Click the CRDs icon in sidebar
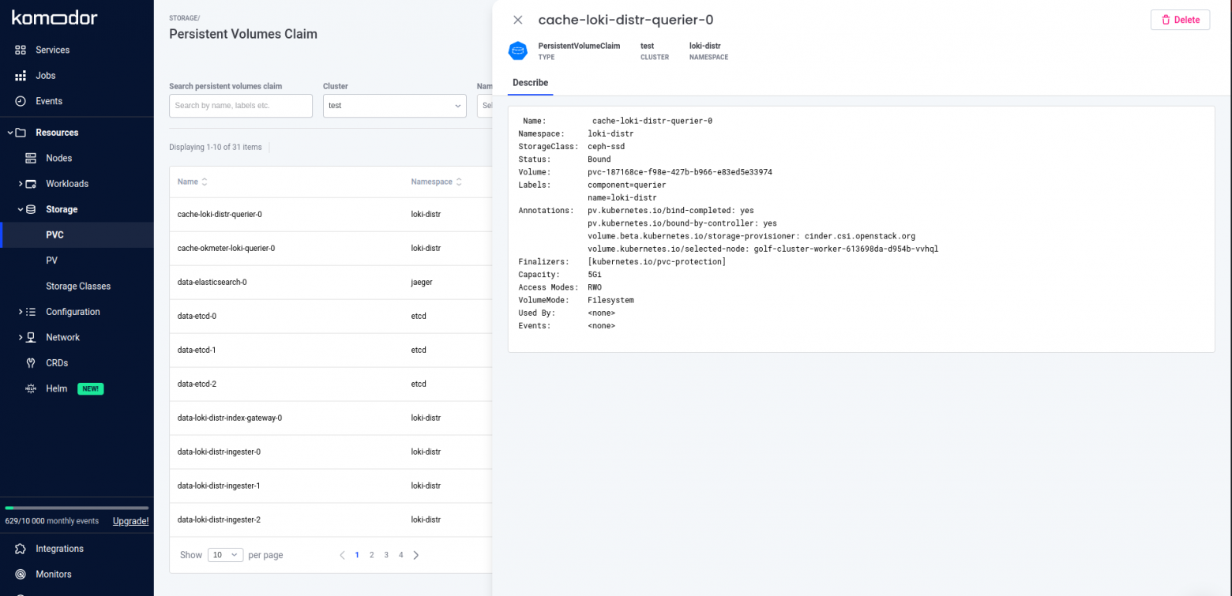This screenshot has width=1232, height=596. coord(31,363)
